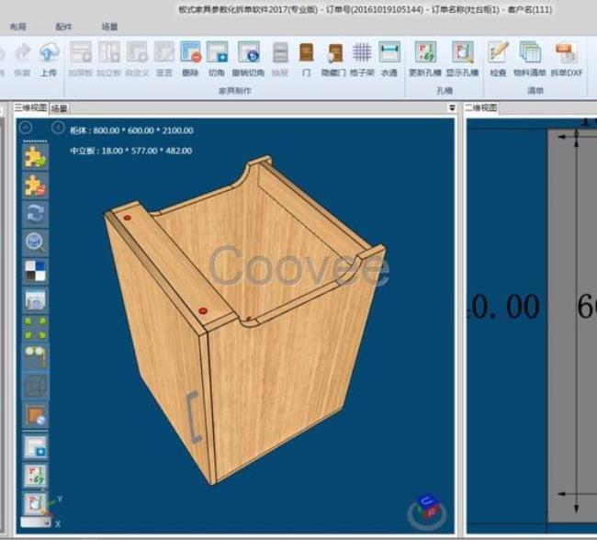
Task: Click the 上传 upload cloud icon
Action: 49,52
